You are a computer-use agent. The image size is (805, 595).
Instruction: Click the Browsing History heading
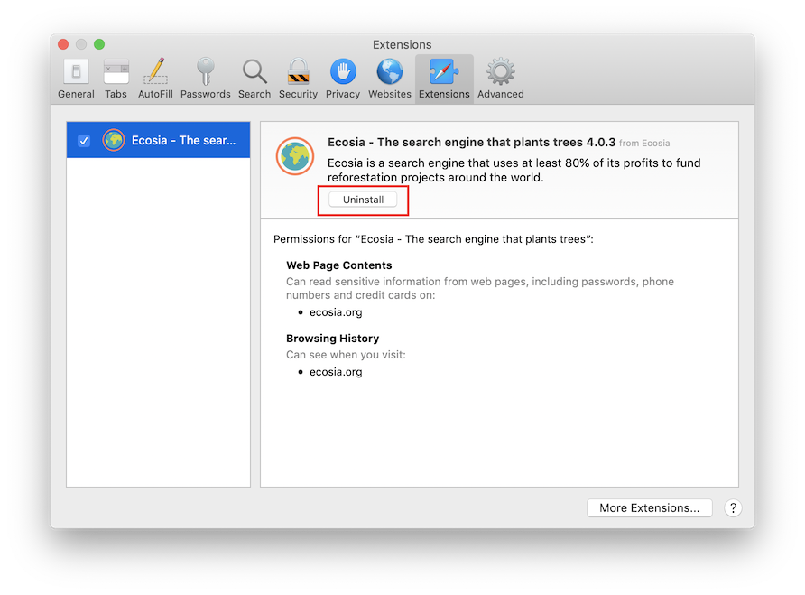point(332,339)
